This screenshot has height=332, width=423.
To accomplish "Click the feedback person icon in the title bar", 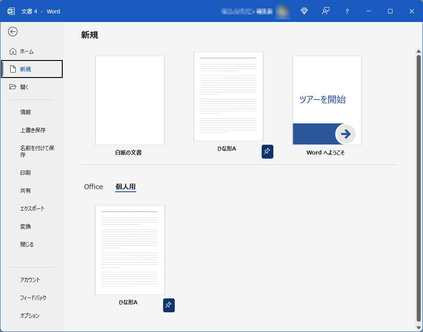I will 326,11.
